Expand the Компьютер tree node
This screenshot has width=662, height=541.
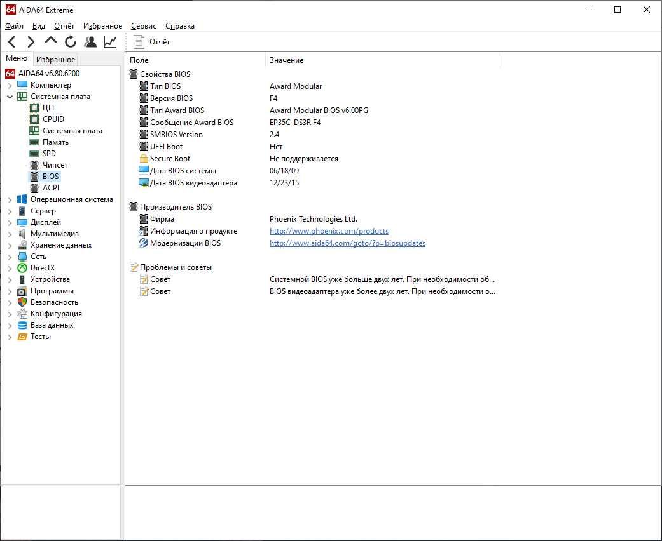[10, 85]
